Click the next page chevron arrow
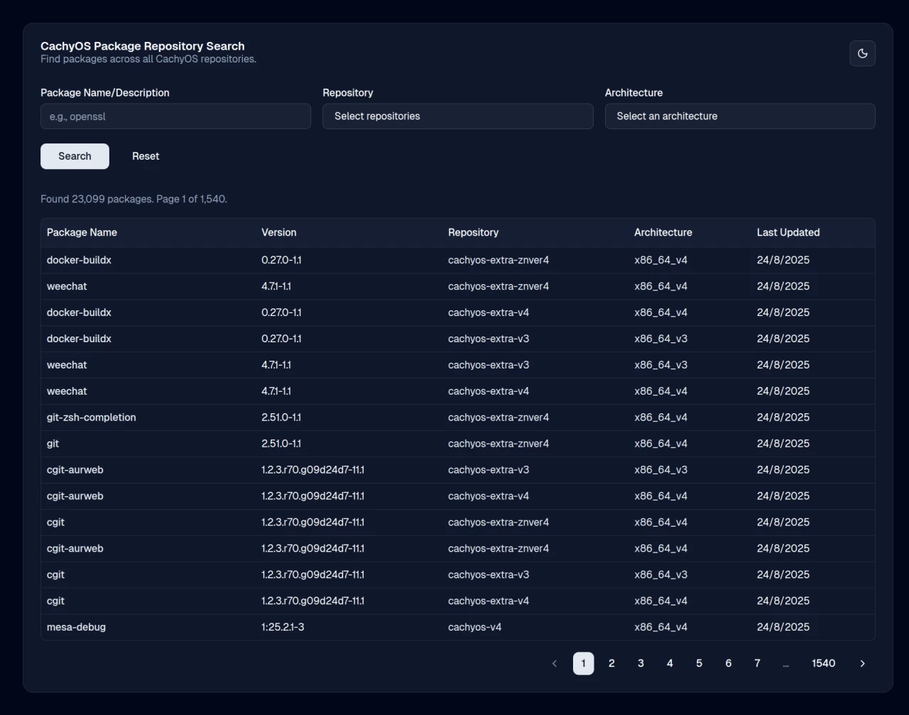 pyautogui.click(x=862, y=663)
